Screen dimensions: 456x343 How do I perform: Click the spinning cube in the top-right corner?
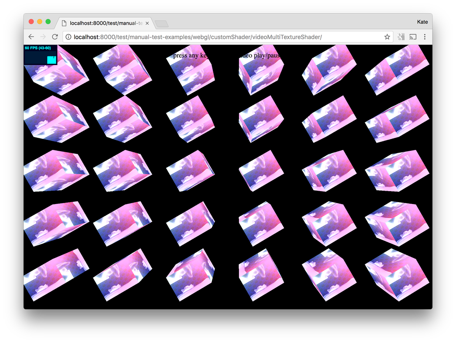click(397, 70)
